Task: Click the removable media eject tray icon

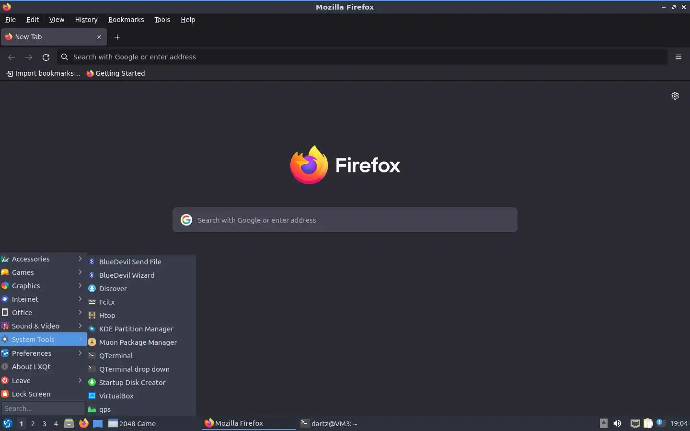Action: (x=604, y=423)
